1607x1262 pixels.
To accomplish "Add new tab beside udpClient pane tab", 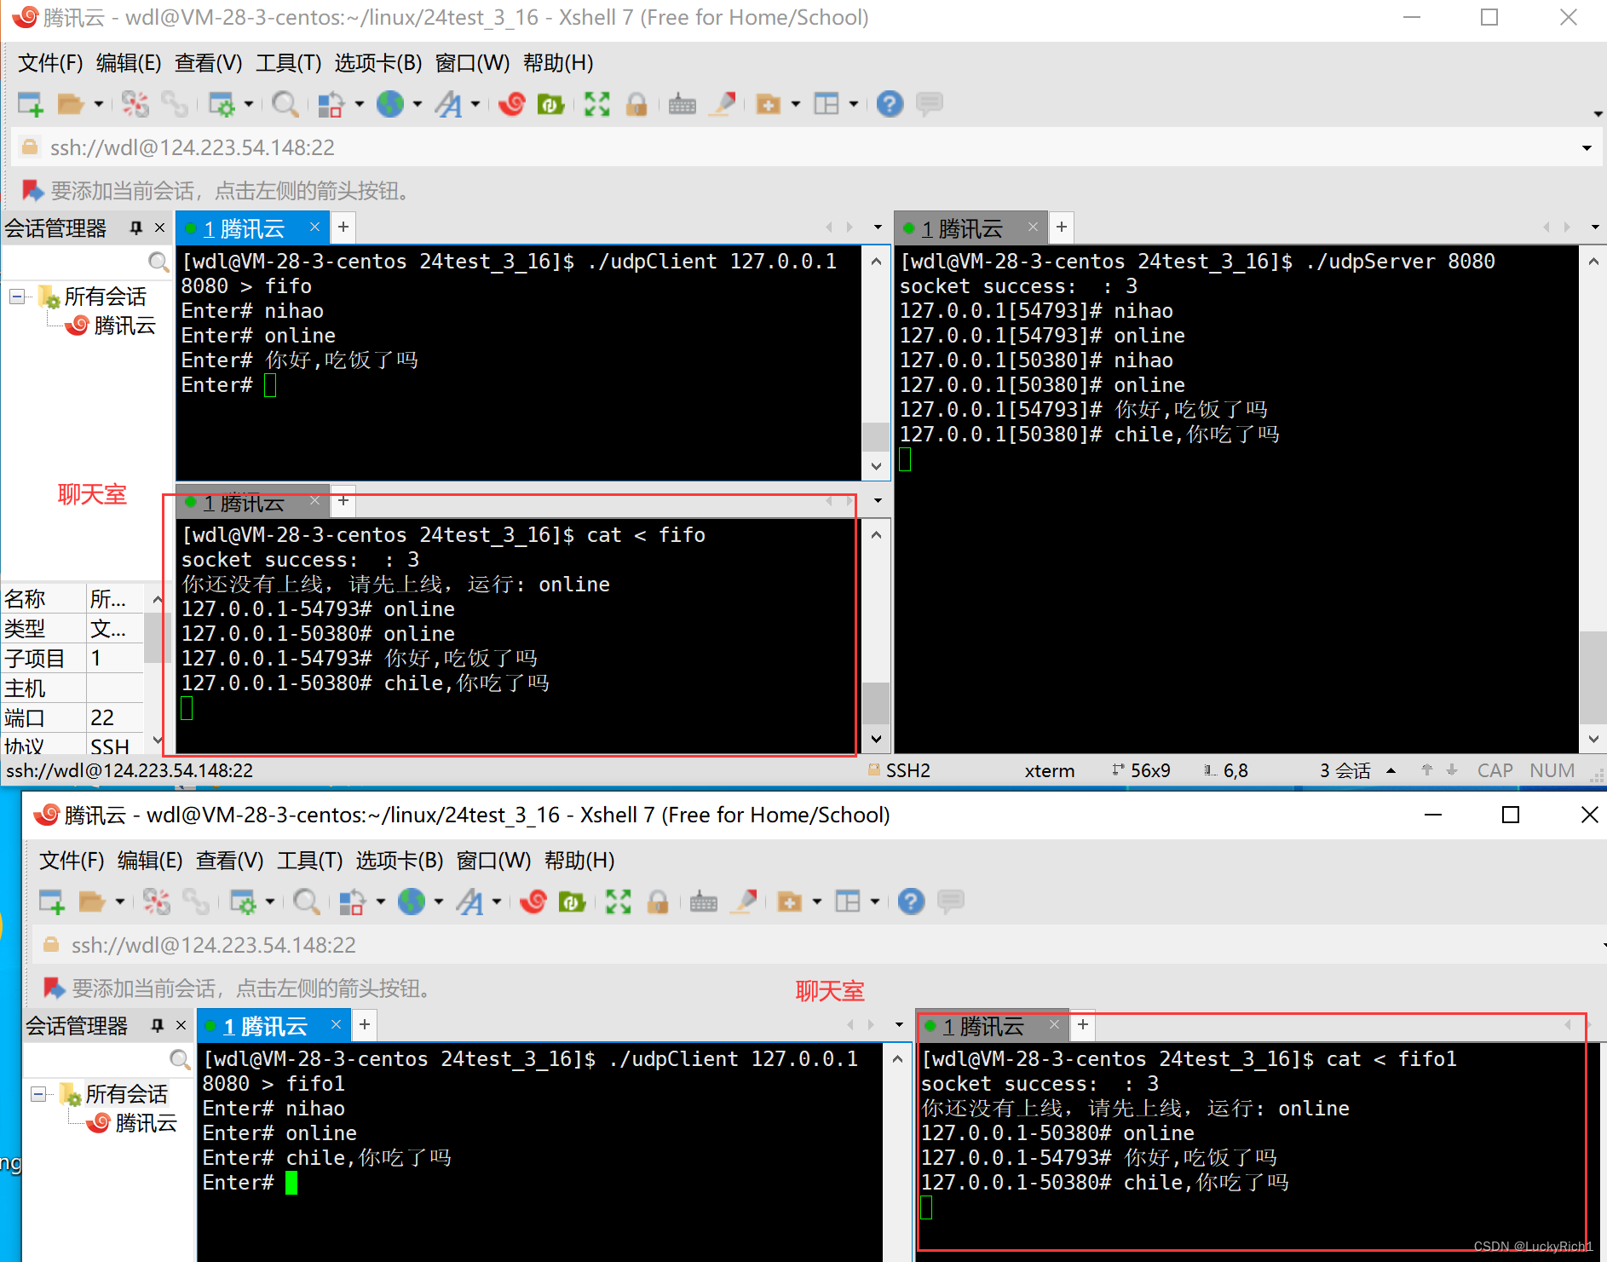I will pos(343,227).
